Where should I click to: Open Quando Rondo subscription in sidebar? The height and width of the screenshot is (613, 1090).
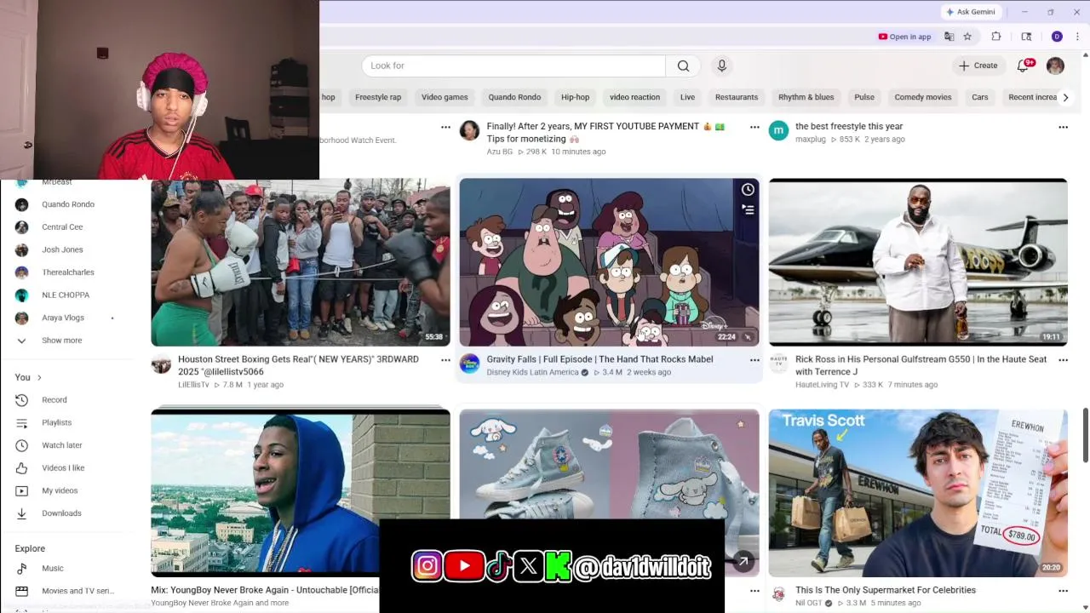tap(68, 204)
